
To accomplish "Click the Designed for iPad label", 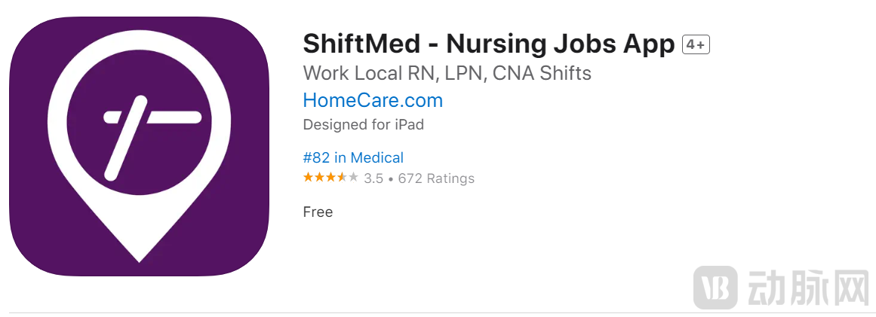I will pos(363,124).
